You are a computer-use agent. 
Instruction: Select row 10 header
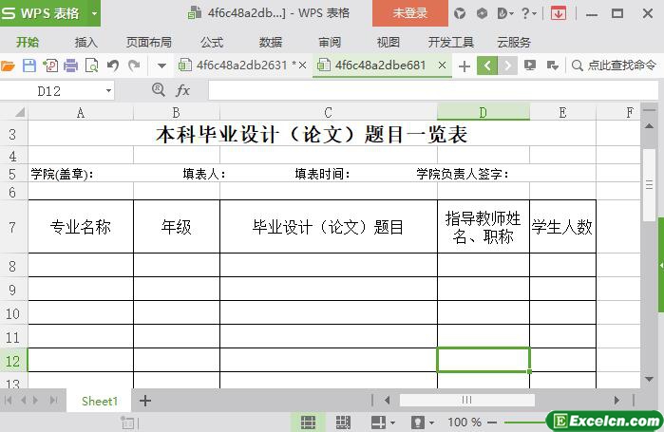point(12,313)
